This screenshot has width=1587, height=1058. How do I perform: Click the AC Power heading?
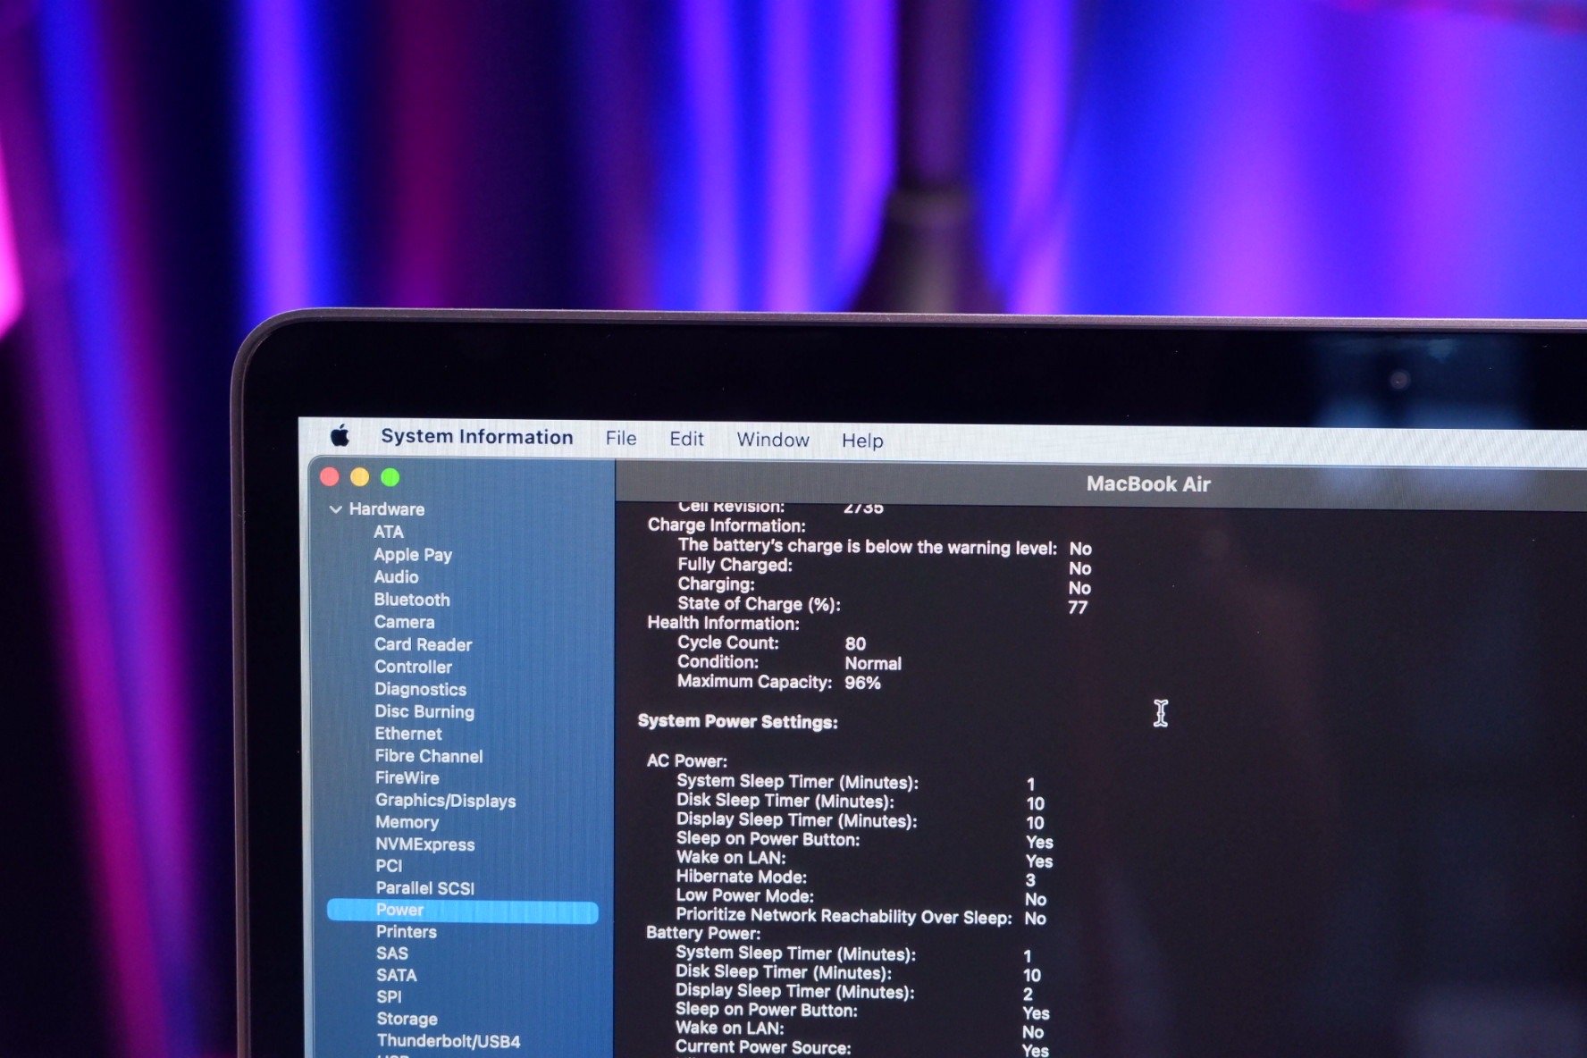[687, 761]
